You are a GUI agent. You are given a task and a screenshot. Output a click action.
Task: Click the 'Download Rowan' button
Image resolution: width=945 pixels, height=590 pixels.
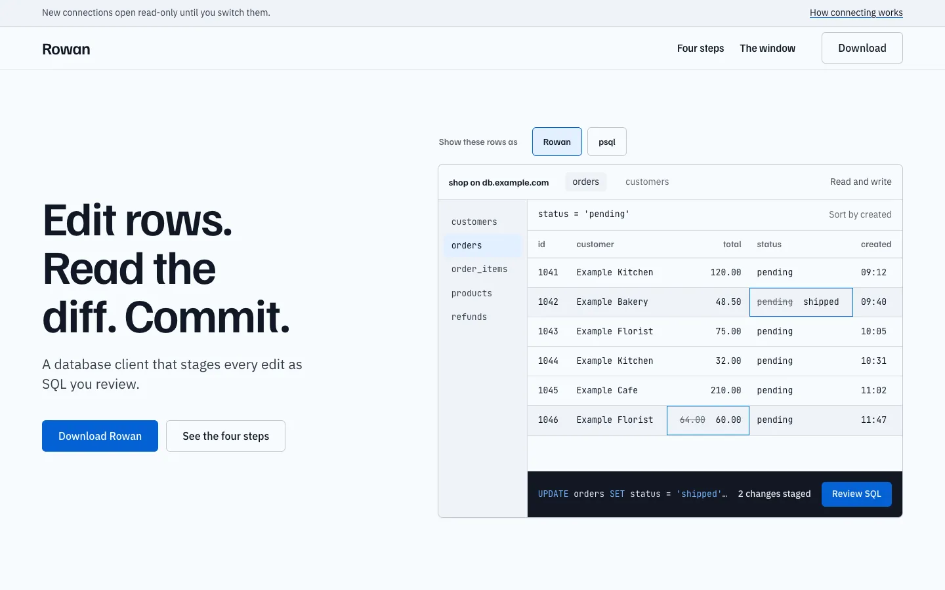[100, 436]
